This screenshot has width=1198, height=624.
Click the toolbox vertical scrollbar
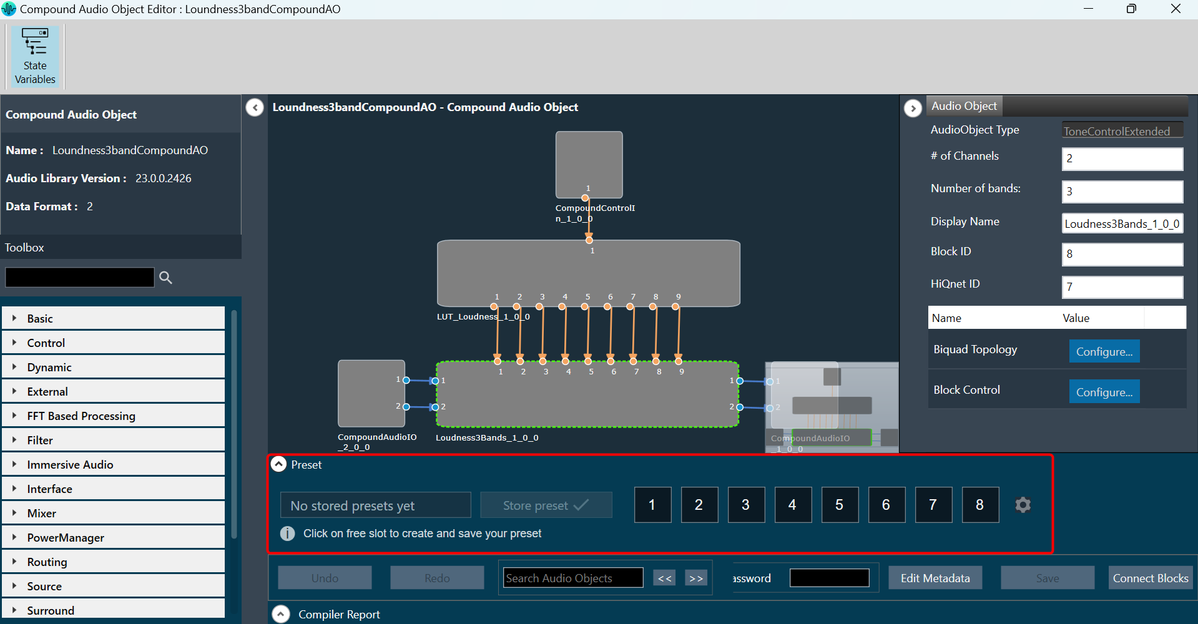pyautogui.click(x=234, y=424)
